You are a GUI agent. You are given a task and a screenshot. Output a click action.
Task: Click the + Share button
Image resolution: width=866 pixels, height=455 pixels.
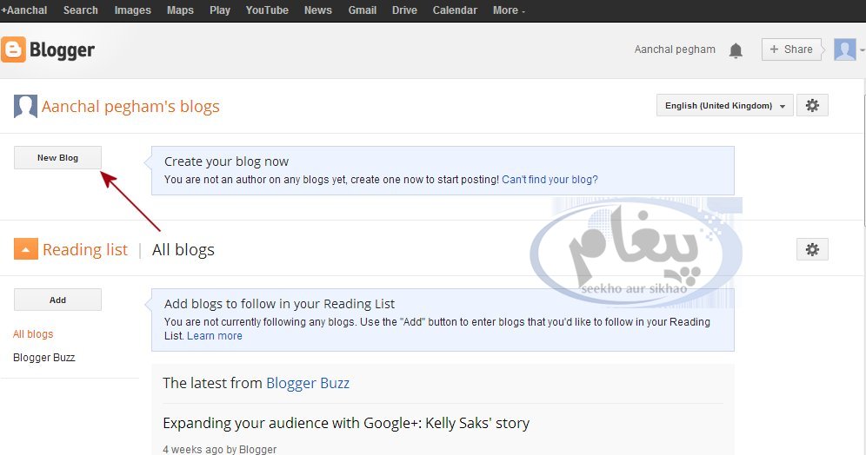click(x=791, y=49)
